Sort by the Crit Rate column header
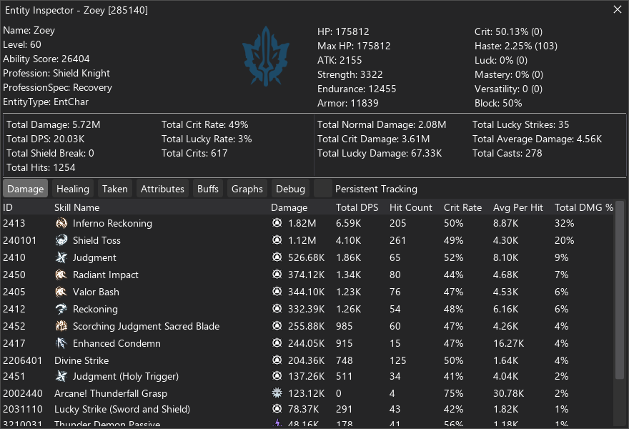629x429 pixels. 462,207
